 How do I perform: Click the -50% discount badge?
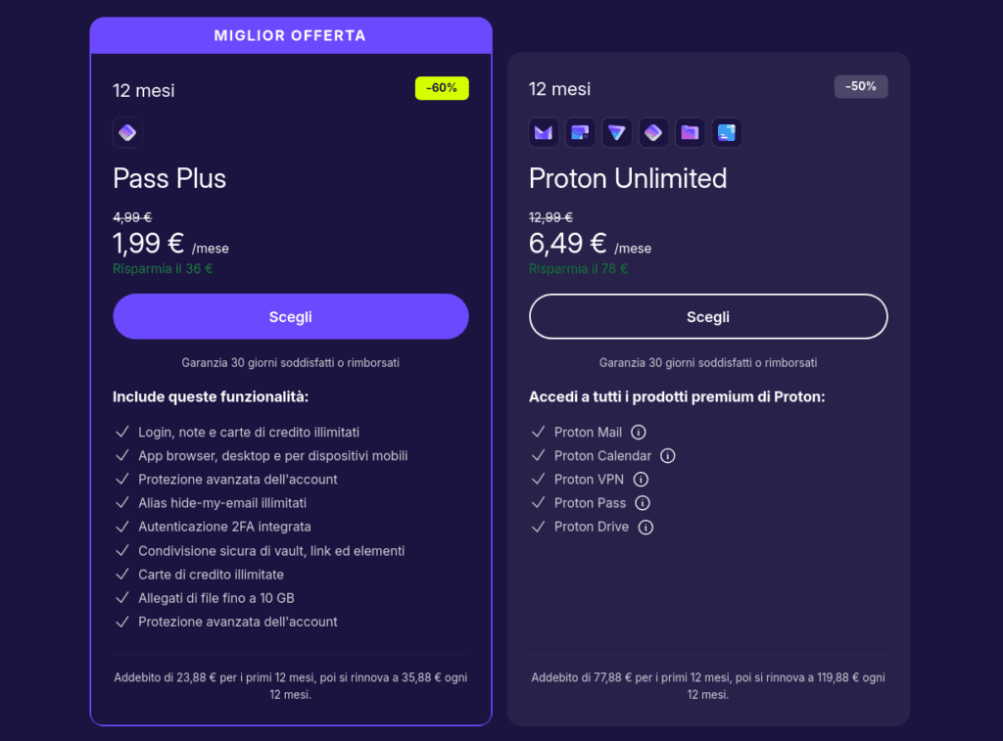861,86
